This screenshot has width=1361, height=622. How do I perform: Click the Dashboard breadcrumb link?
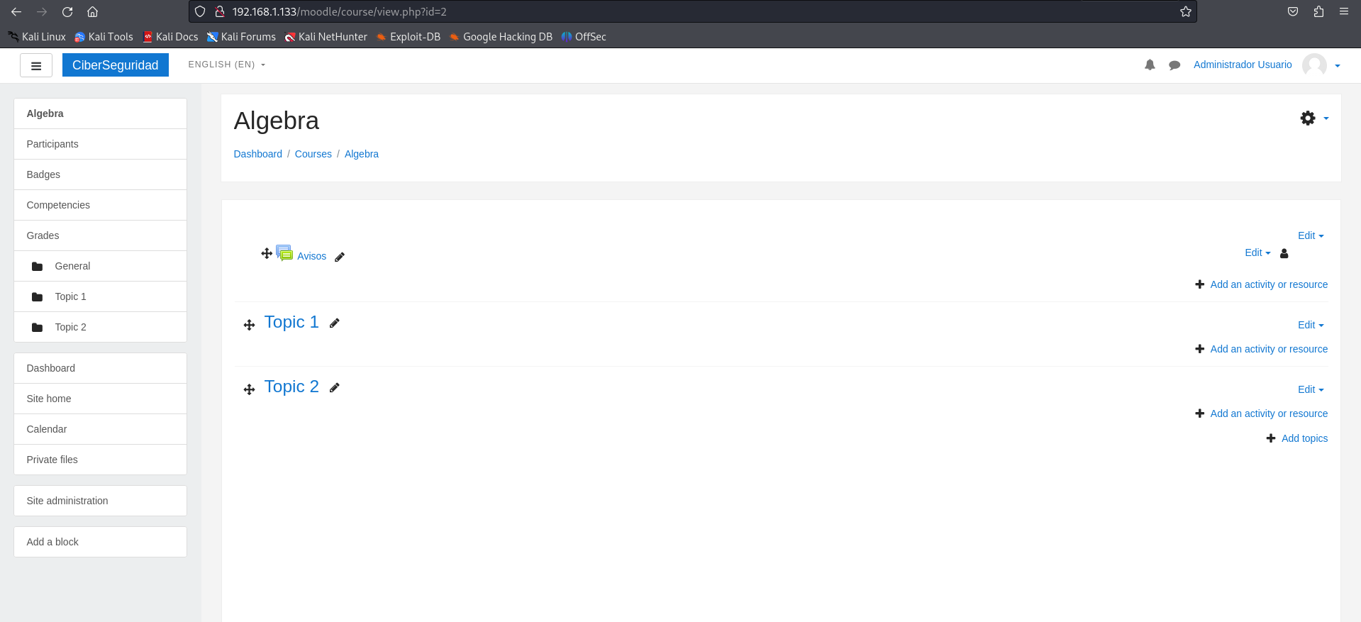click(257, 154)
